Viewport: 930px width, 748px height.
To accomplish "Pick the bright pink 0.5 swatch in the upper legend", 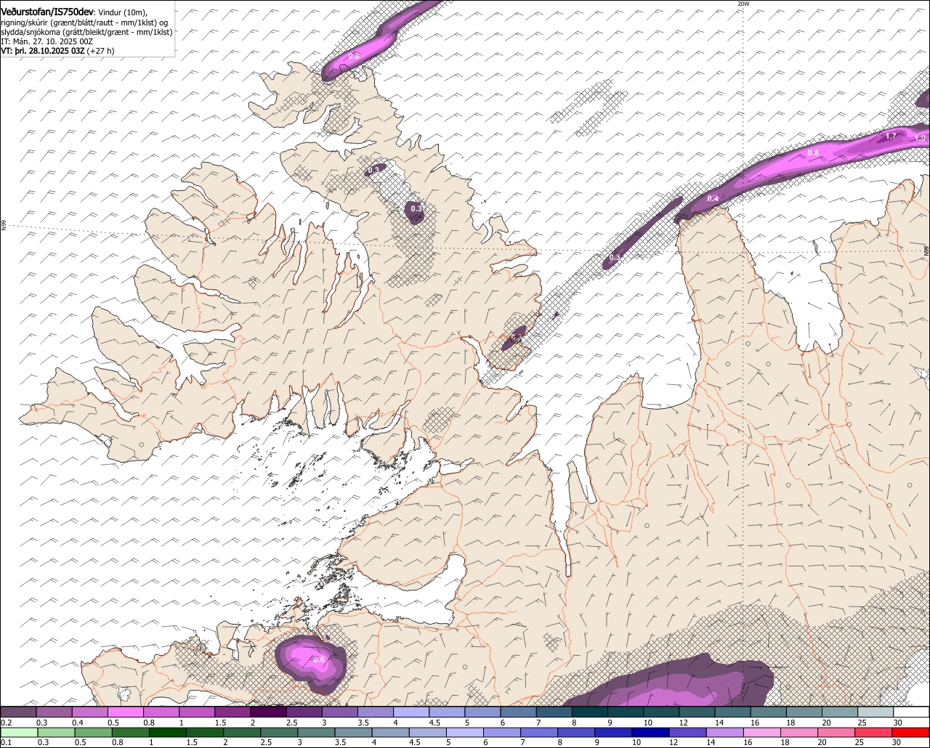I will (126, 712).
